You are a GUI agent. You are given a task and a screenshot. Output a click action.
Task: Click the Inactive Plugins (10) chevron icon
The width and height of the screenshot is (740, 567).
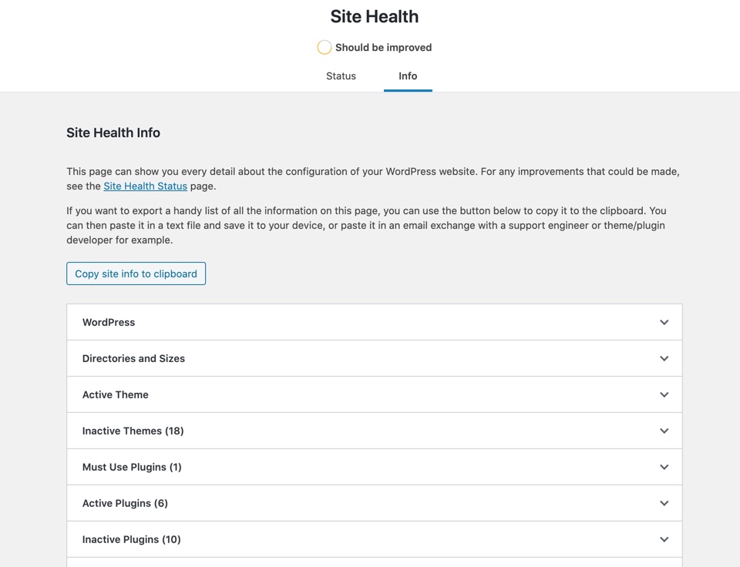tap(664, 539)
